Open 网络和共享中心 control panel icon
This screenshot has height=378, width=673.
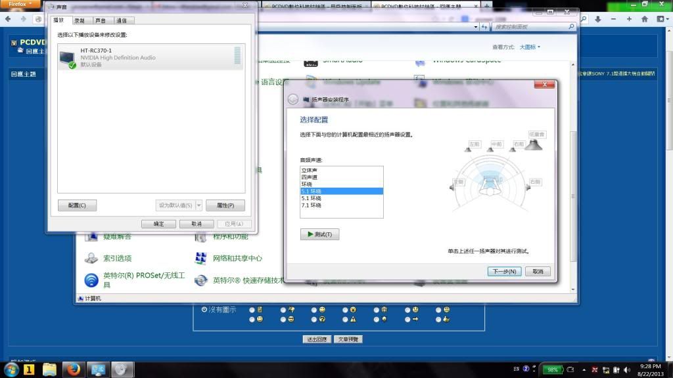201,259
